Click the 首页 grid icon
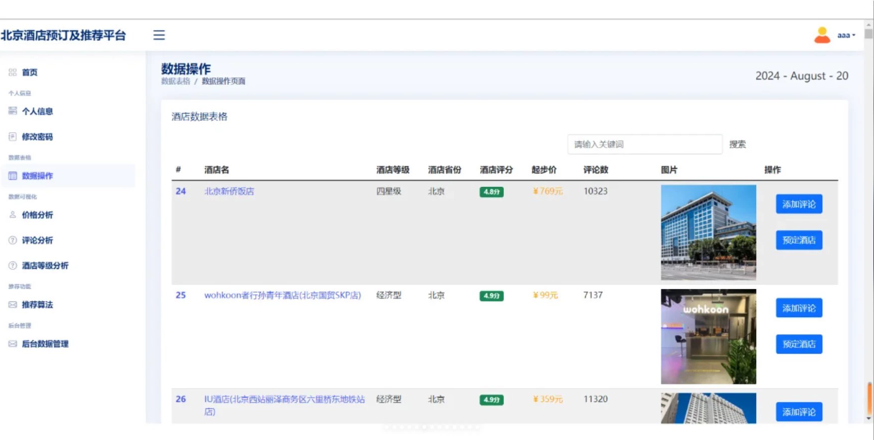The width and height of the screenshot is (874, 440). [x=12, y=73]
